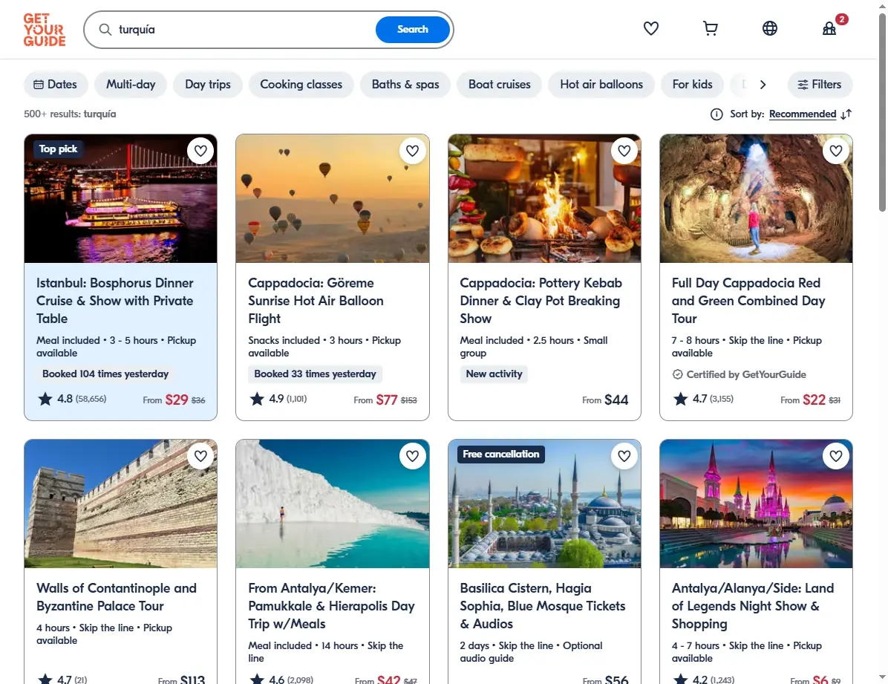Click the sort order arrows icon
Viewport: 888px width, 684px height.
coord(846,114)
